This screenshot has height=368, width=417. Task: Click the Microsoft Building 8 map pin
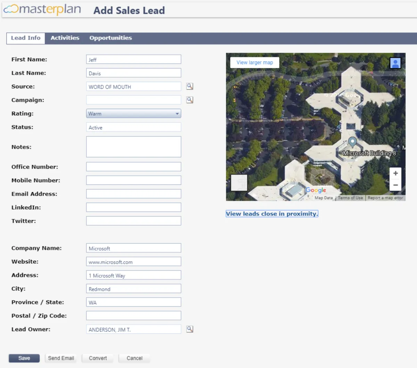click(352, 142)
